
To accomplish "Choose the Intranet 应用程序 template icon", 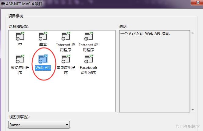I will pyautogui.click(x=89, y=36).
